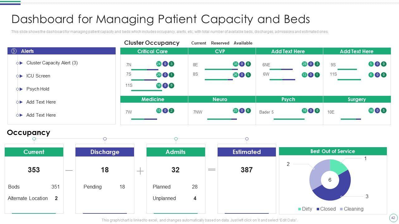Click the circled 3 Alerts count icon
The width and height of the screenshot is (399, 224).
14,51
